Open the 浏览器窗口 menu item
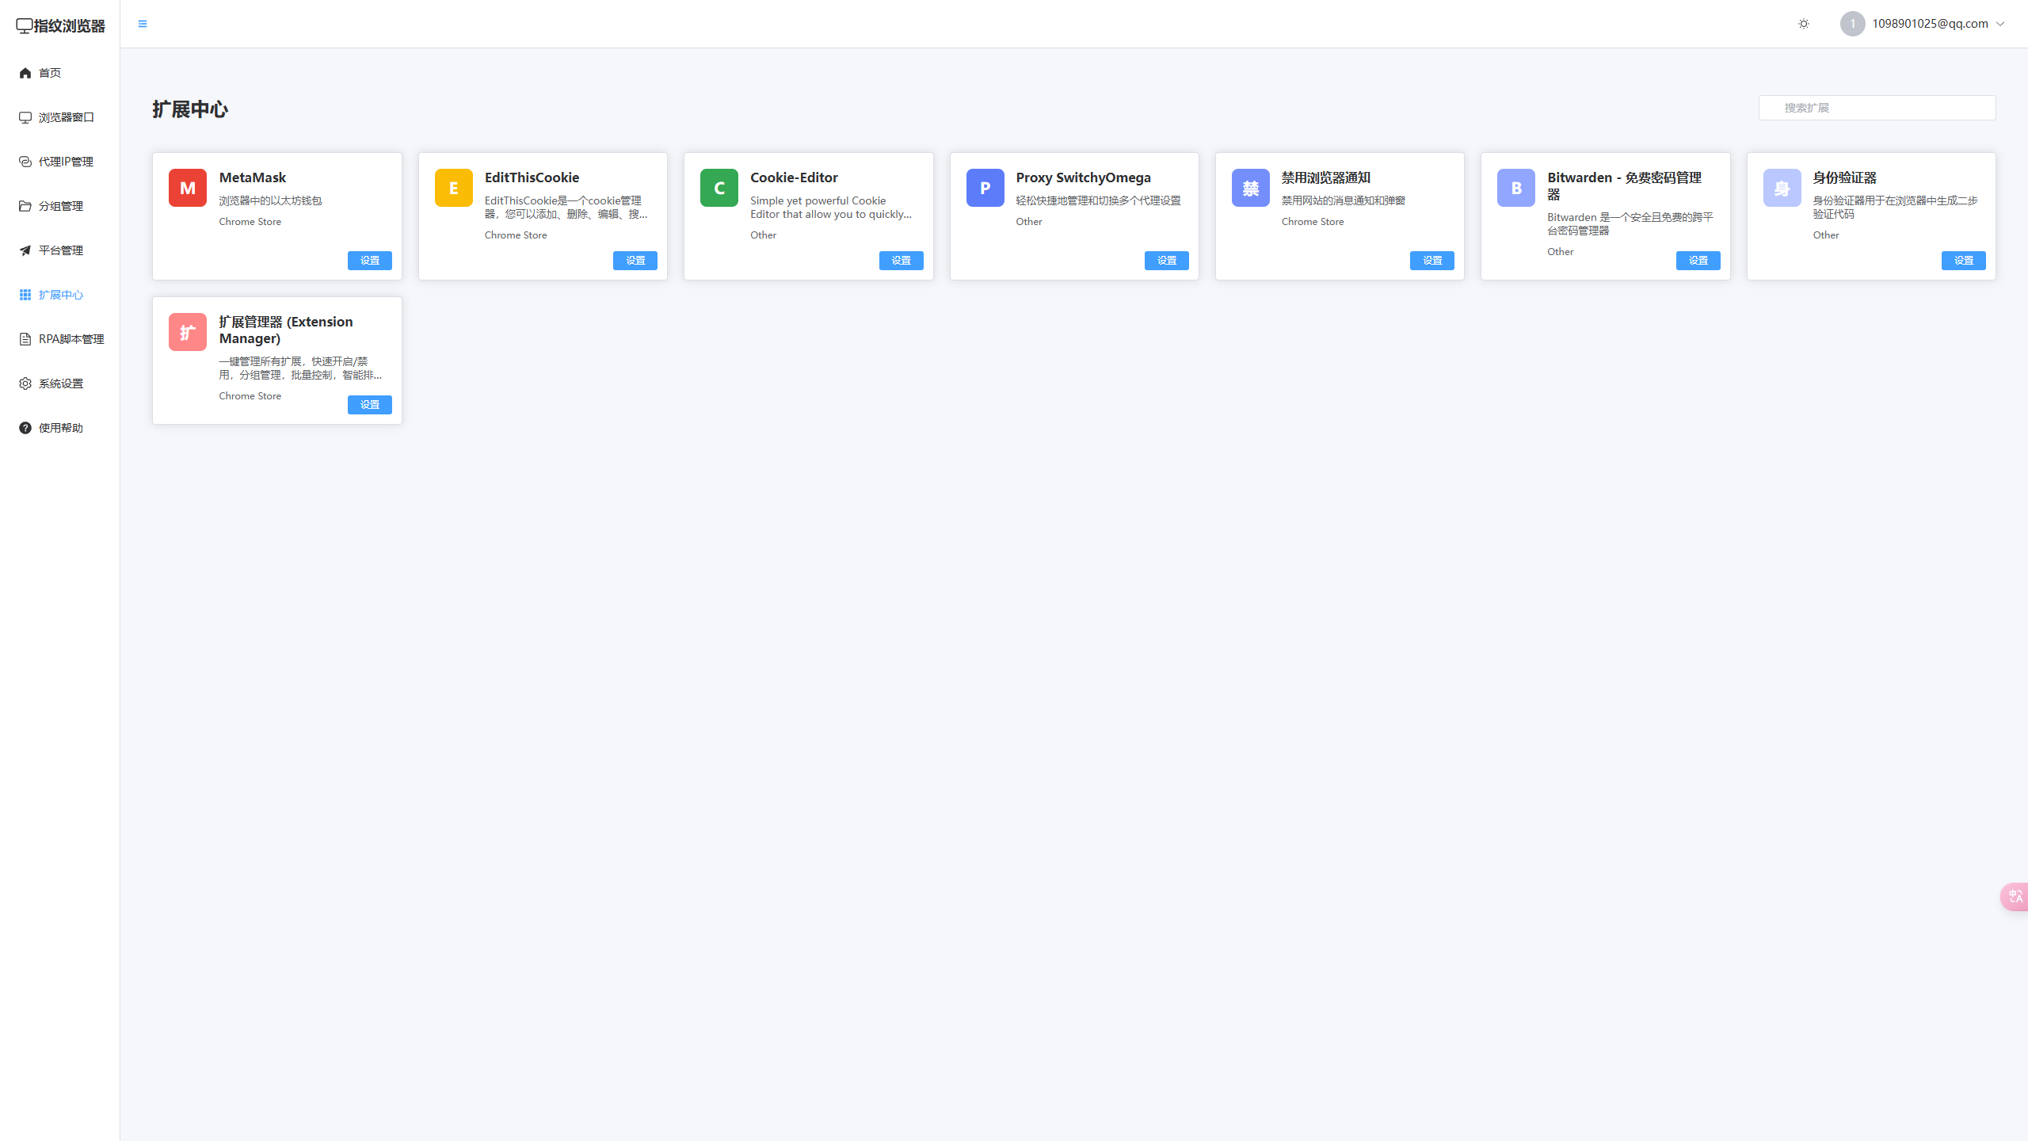 66,117
